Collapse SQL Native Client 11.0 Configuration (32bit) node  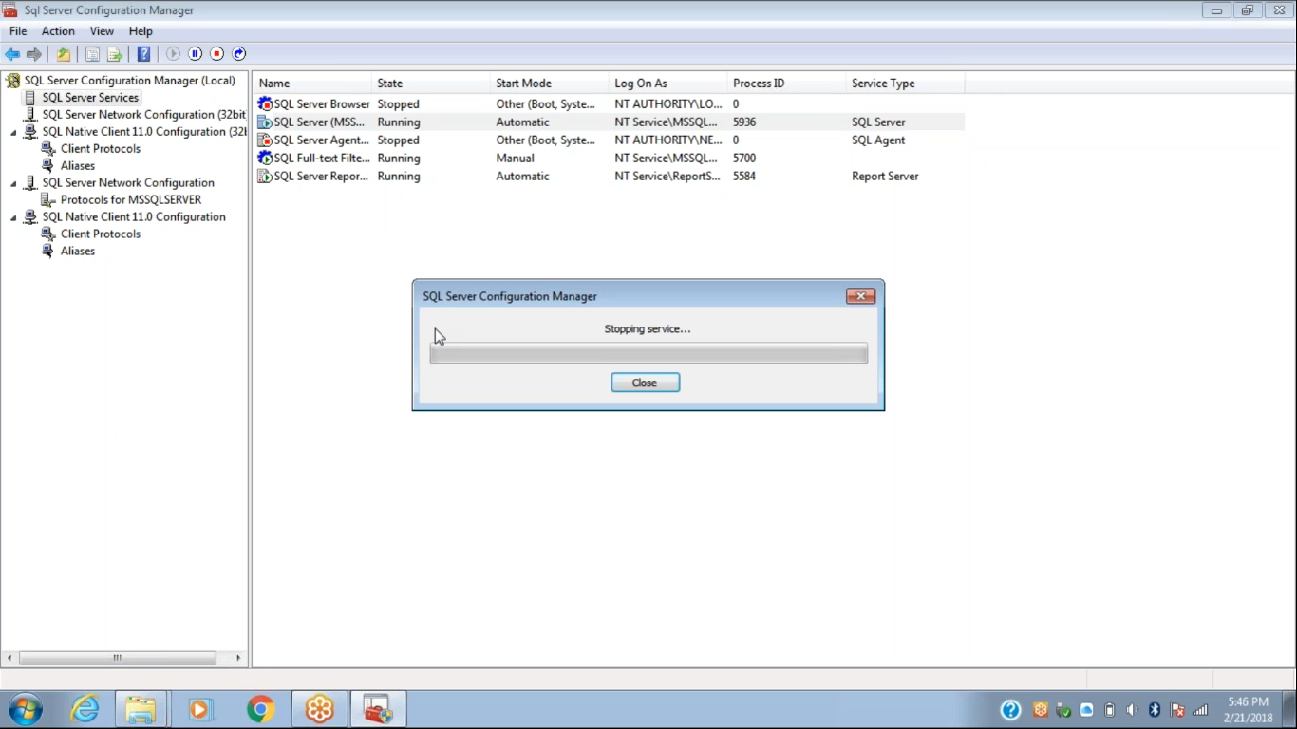[x=13, y=133]
